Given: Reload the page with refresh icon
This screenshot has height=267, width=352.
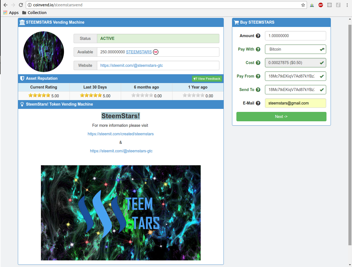Looking at the screenshot, I should (x=21, y=5).
